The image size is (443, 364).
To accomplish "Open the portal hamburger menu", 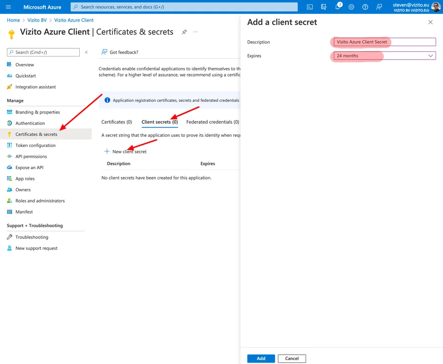I will (x=7, y=7).
